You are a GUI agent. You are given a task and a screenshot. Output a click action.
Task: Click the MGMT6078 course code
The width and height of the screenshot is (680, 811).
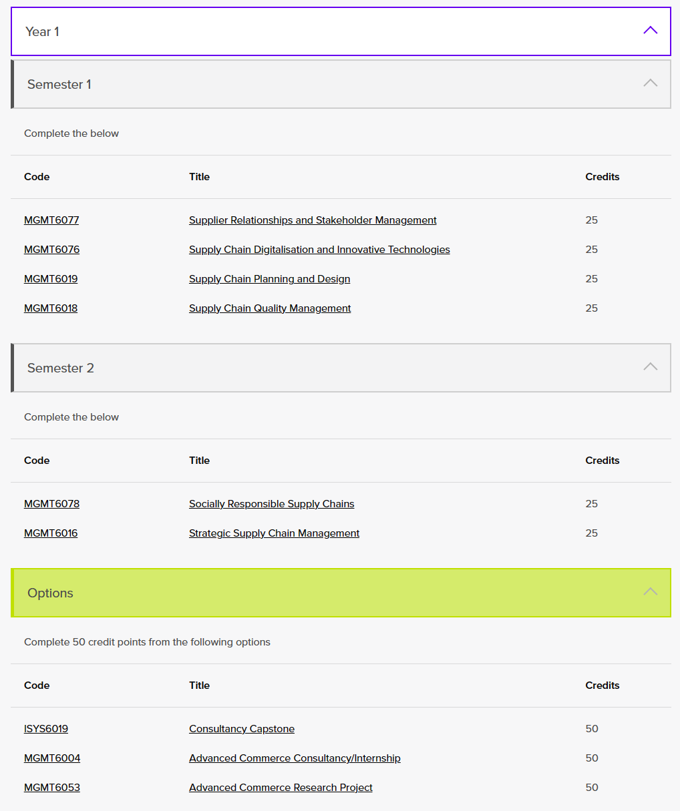tap(51, 504)
